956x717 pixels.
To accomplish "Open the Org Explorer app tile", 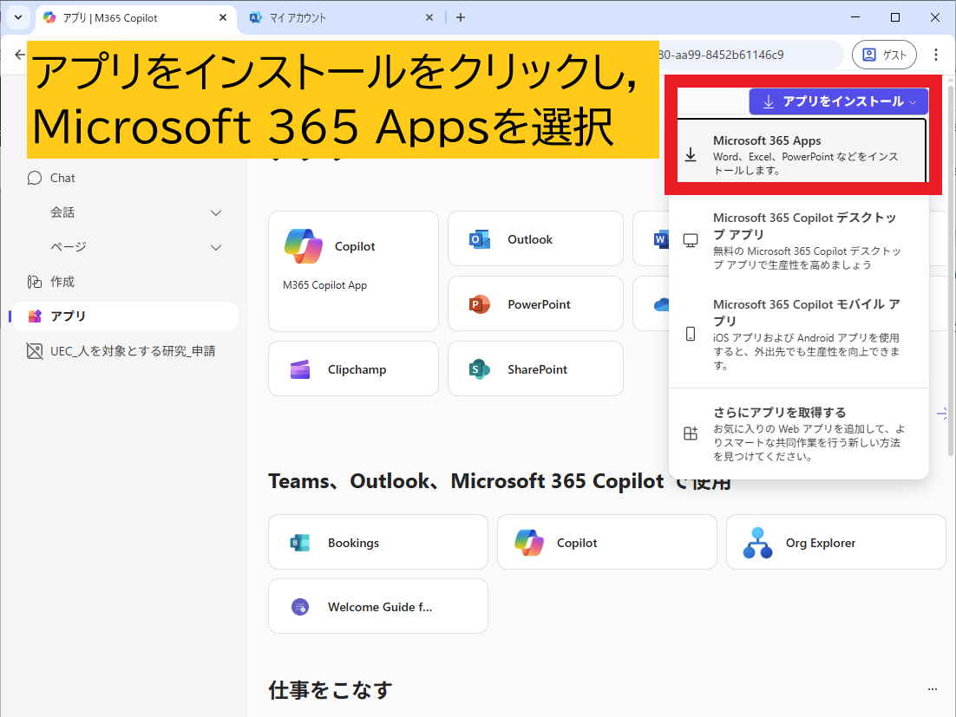I will 835,543.
